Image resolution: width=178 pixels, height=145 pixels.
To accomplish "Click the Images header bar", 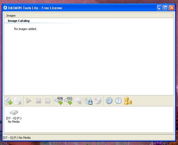I will pyautogui.click(x=88, y=15).
